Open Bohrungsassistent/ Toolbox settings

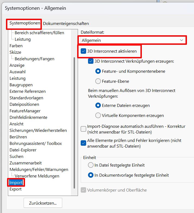coord(36,144)
